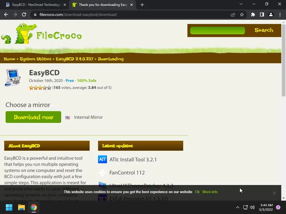This screenshot has height=214, width=286.
Task: Click the Search button
Action: coord(264,30)
